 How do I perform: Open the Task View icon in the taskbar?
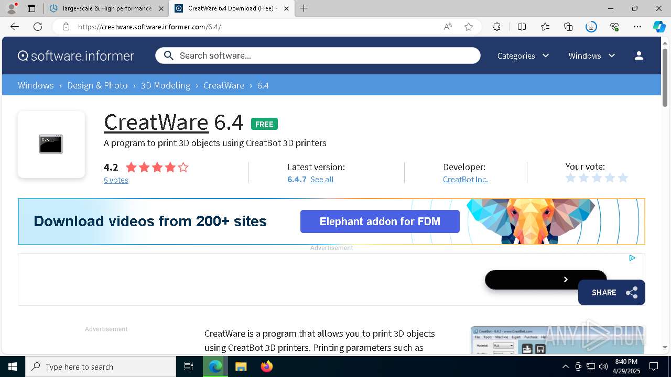tap(189, 367)
